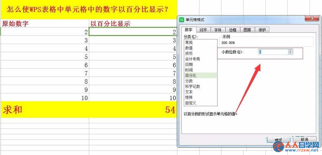This screenshot has height=155, width=322.
Task: Select the 原始数字 header cell
Action: [45, 23]
